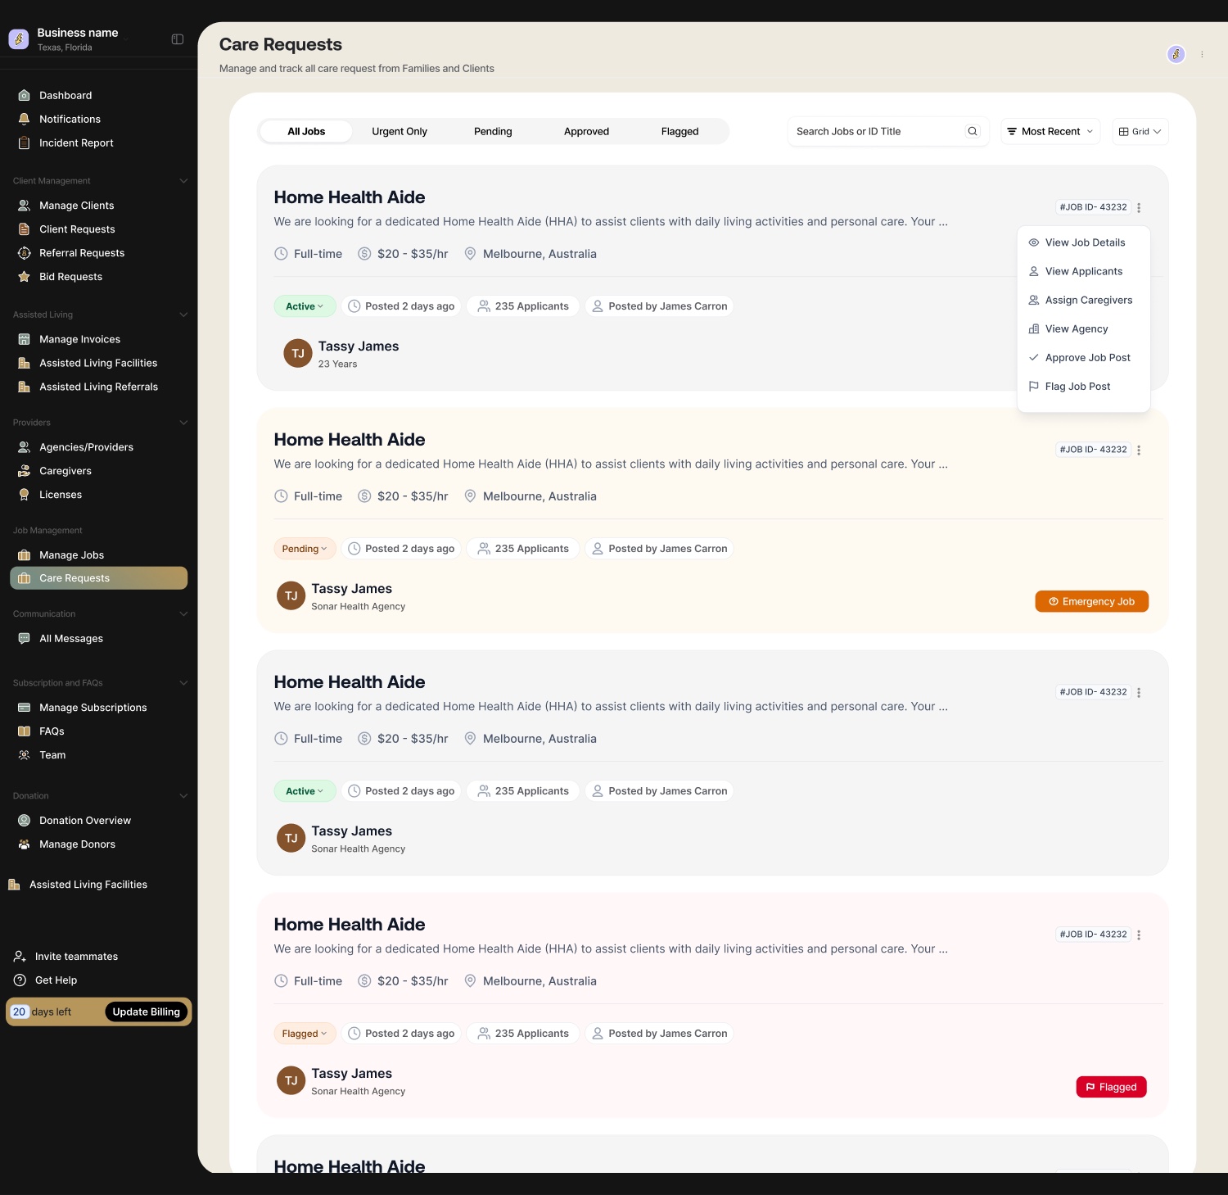Collapse the Communication section
This screenshot has height=1195, width=1228.
(183, 614)
